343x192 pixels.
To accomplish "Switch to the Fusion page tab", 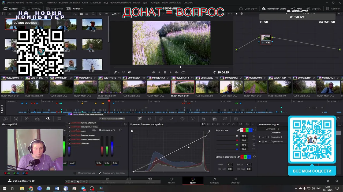I will 171,181.
